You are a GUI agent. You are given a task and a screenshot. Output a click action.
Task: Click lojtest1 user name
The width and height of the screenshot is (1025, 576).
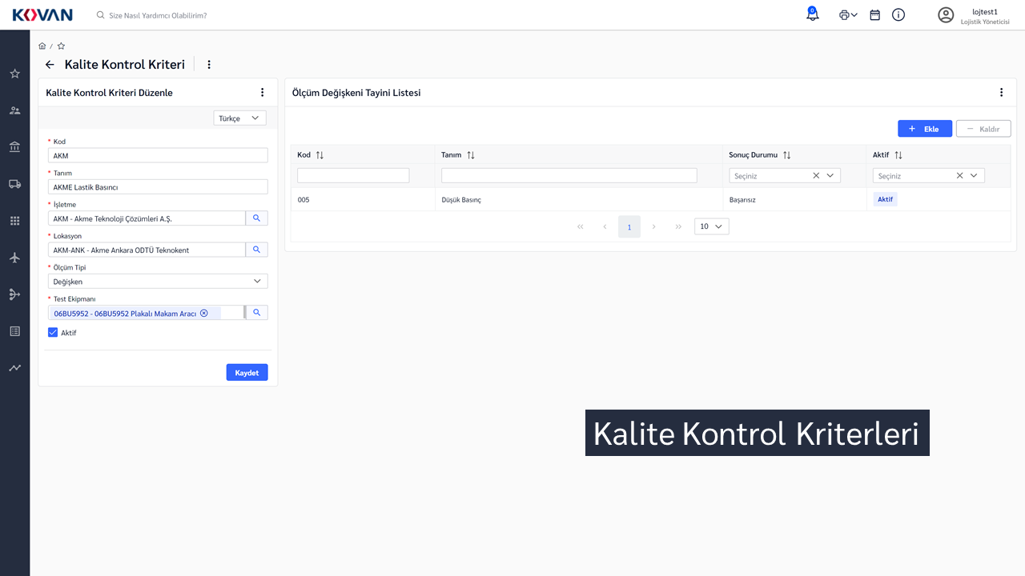coord(984,12)
